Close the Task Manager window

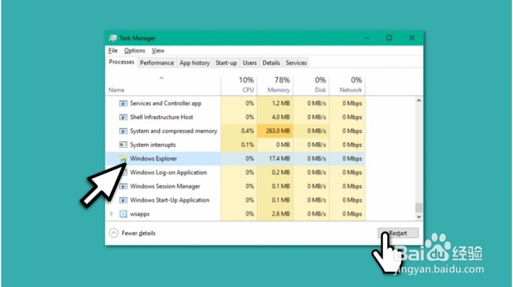(x=412, y=38)
